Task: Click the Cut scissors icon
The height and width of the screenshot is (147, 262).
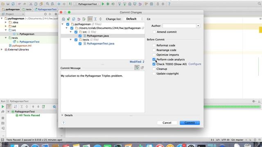Action: coord(31,4)
